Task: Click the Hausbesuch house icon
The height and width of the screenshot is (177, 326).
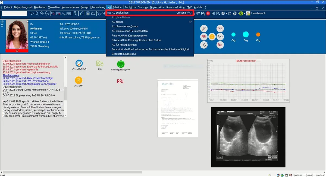Action: click(x=248, y=13)
